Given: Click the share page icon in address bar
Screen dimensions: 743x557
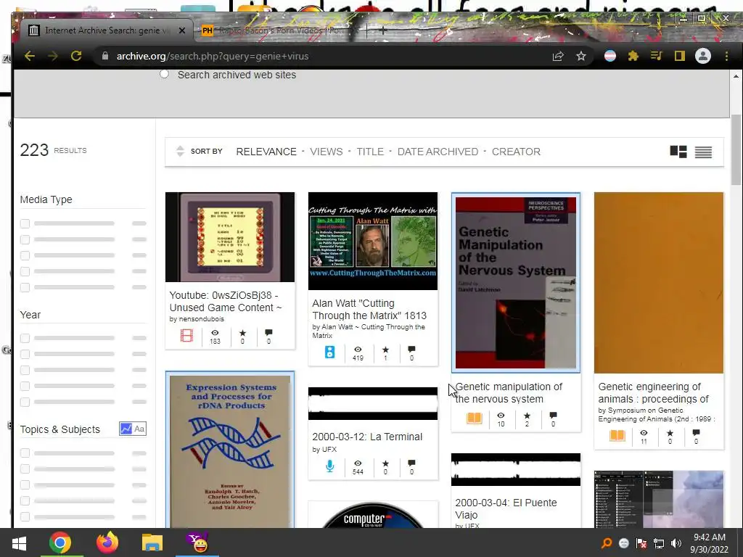Looking at the screenshot, I should (x=558, y=56).
